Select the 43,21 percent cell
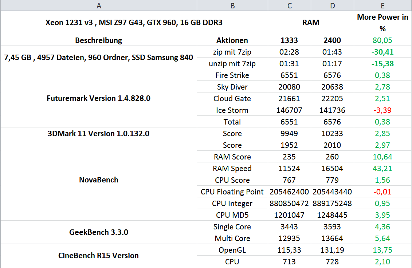 click(x=382, y=169)
